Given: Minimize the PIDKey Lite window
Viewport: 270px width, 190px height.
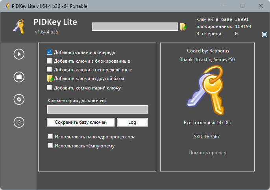Looking at the screenshot, I should [224, 6].
